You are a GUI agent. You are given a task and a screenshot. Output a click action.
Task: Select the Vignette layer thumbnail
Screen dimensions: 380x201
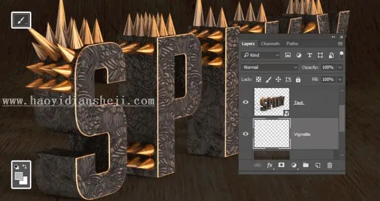(x=272, y=134)
